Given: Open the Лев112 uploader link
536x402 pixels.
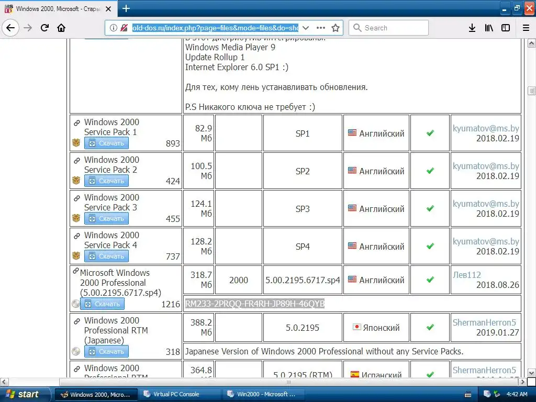Looking at the screenshot, I should [x=466, y=275].
